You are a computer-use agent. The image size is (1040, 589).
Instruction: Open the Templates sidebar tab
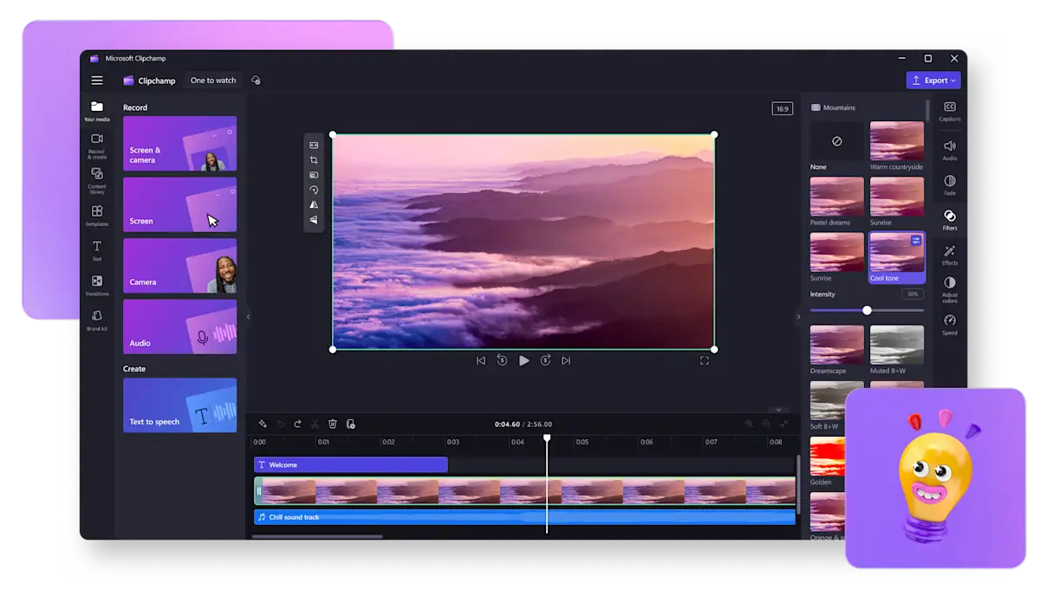coord(97,216)
